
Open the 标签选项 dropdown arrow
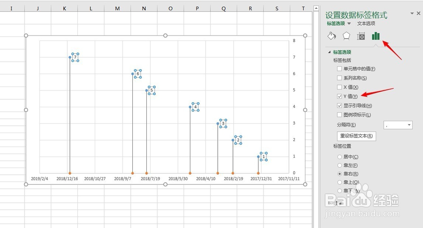[349, 23]
